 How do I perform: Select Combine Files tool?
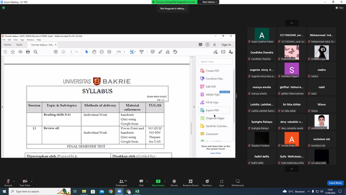pyautogui.click(x=211, y=79)
